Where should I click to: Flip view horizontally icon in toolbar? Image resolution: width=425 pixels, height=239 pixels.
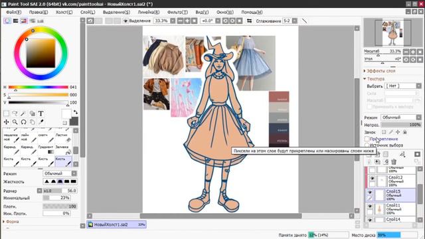coord(250,21)
